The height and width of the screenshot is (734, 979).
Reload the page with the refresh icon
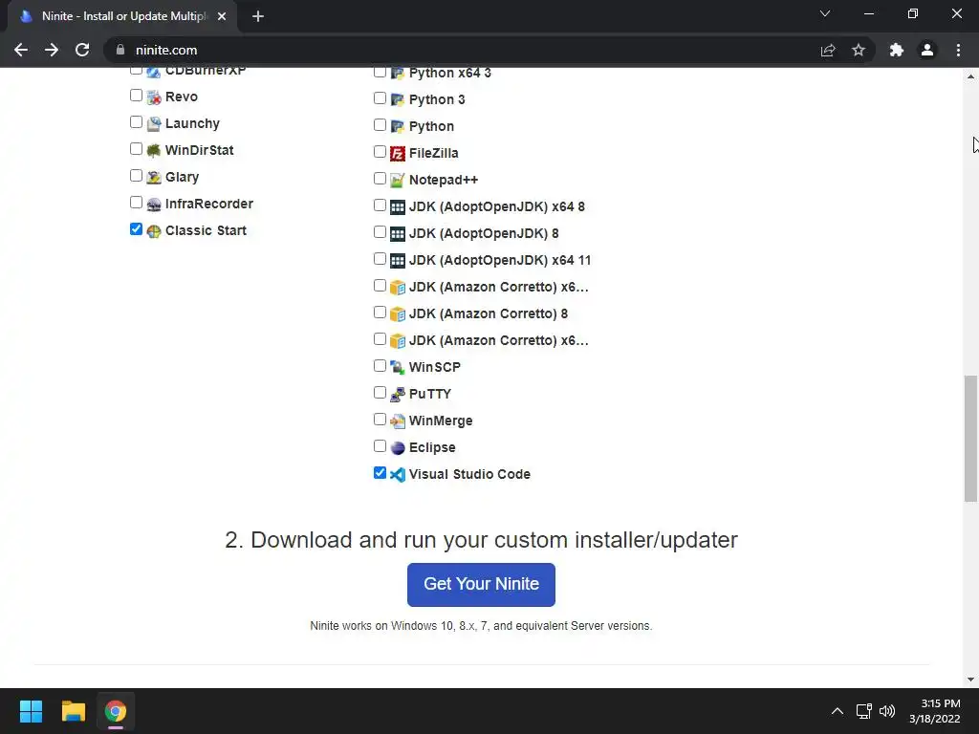[82, 50]
